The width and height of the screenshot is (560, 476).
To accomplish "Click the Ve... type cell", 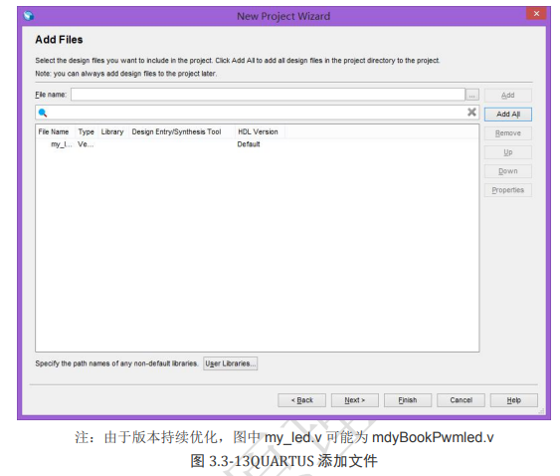I will tap(86, 144).
